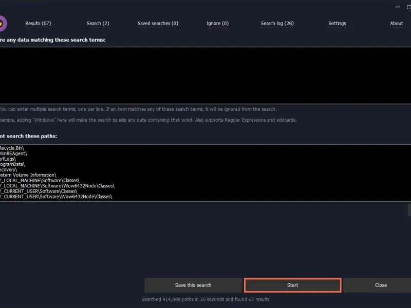Viewport: 411px width, 308px height.
Task: Go to the Settings tab
Action: click(x=337, y=23)
